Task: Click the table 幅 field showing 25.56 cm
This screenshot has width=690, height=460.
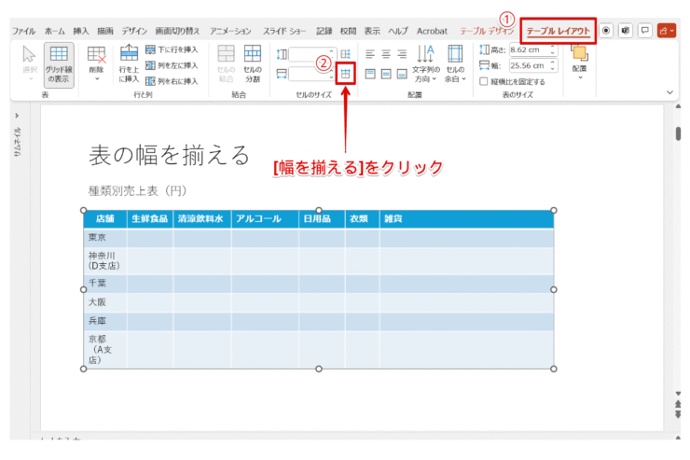Action: (529, 65)
